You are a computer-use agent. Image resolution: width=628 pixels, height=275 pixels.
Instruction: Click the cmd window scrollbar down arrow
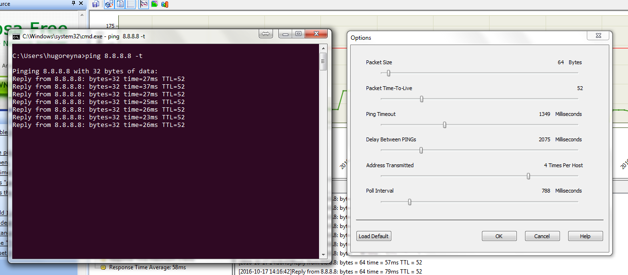323,255
